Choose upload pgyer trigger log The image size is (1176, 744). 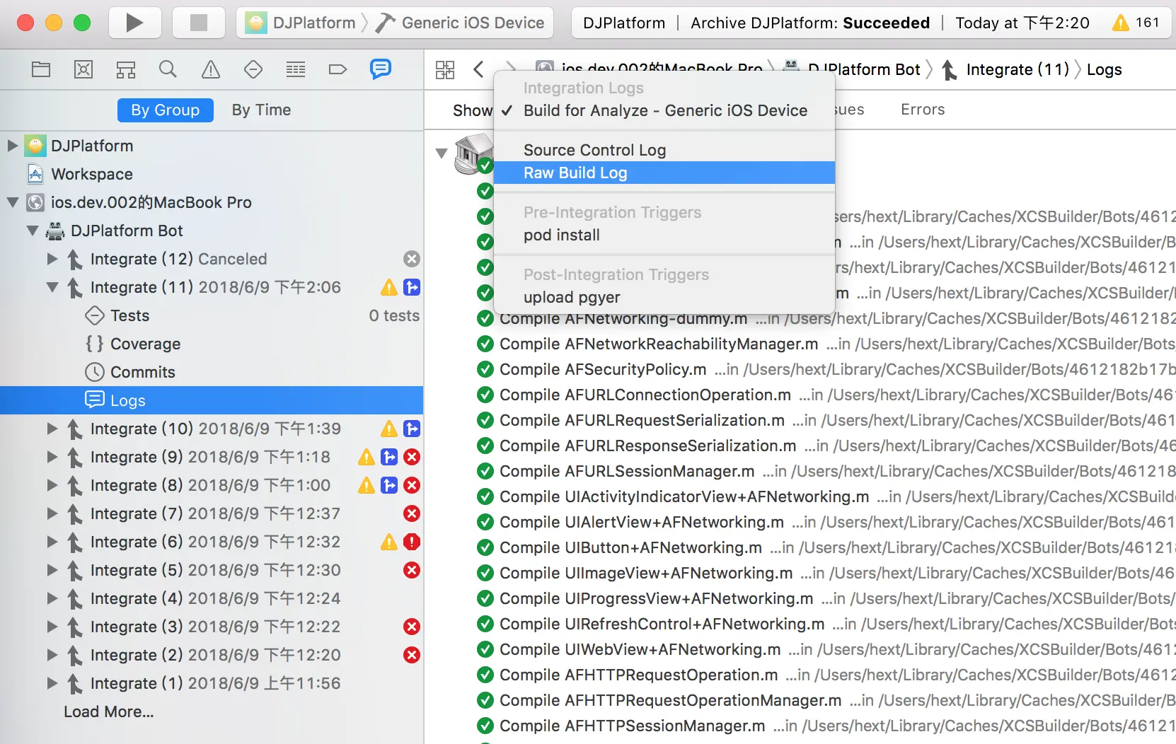click(x=664, y=297)
